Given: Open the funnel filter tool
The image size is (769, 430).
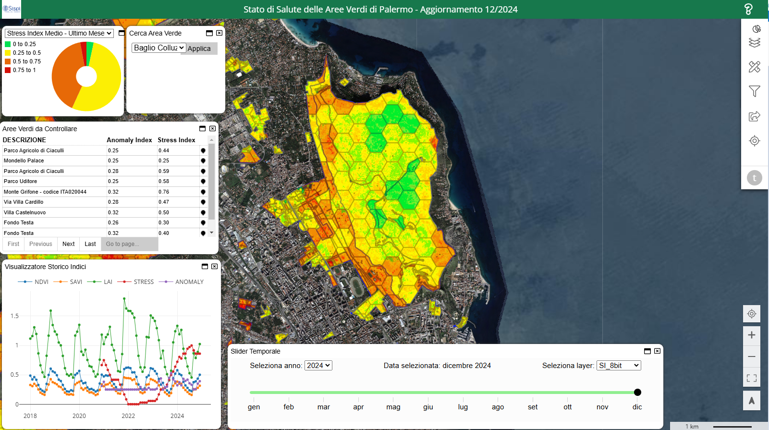Looking at the screenshot, I should [754, 91].
